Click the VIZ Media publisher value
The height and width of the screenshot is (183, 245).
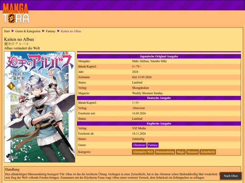click(139, 128)
